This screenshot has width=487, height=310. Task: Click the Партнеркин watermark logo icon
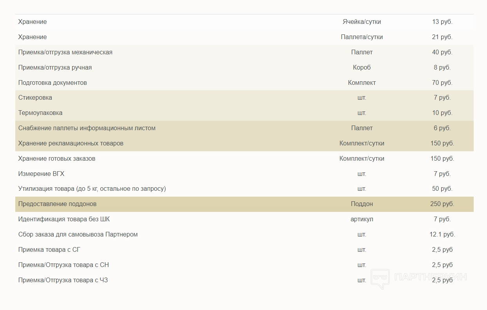click(380, 278)
